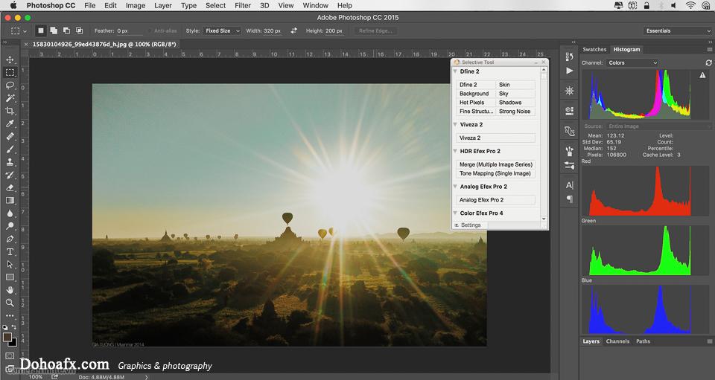Click the Tone Mapping (Single Image) button

[x=495, y=173]
